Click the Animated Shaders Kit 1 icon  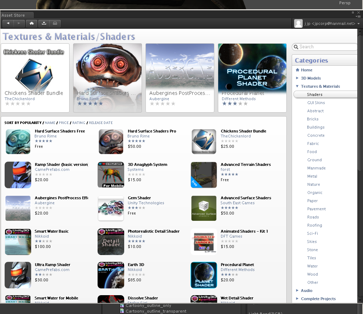pos(204,242)
